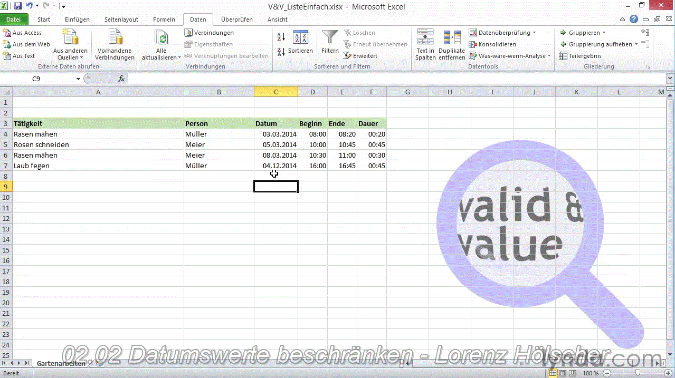
Task: Switch to page layout view icon
Action: click(x=562, y=373)
